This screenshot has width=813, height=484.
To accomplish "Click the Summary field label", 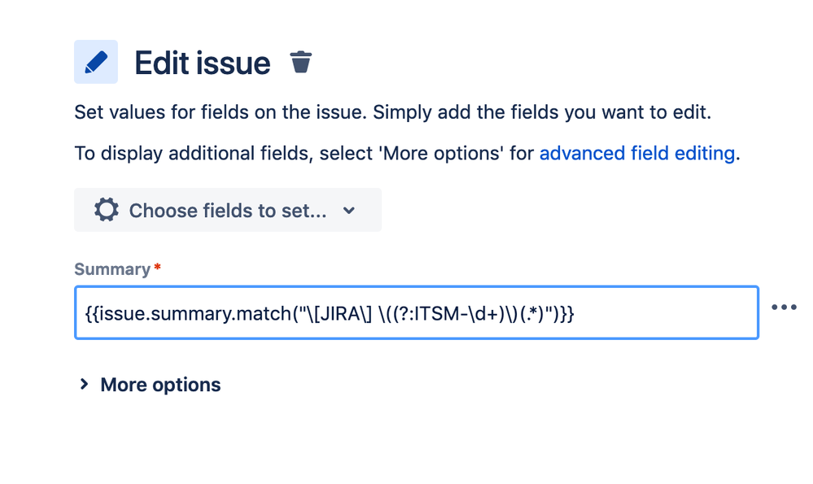I will point(112,269).
